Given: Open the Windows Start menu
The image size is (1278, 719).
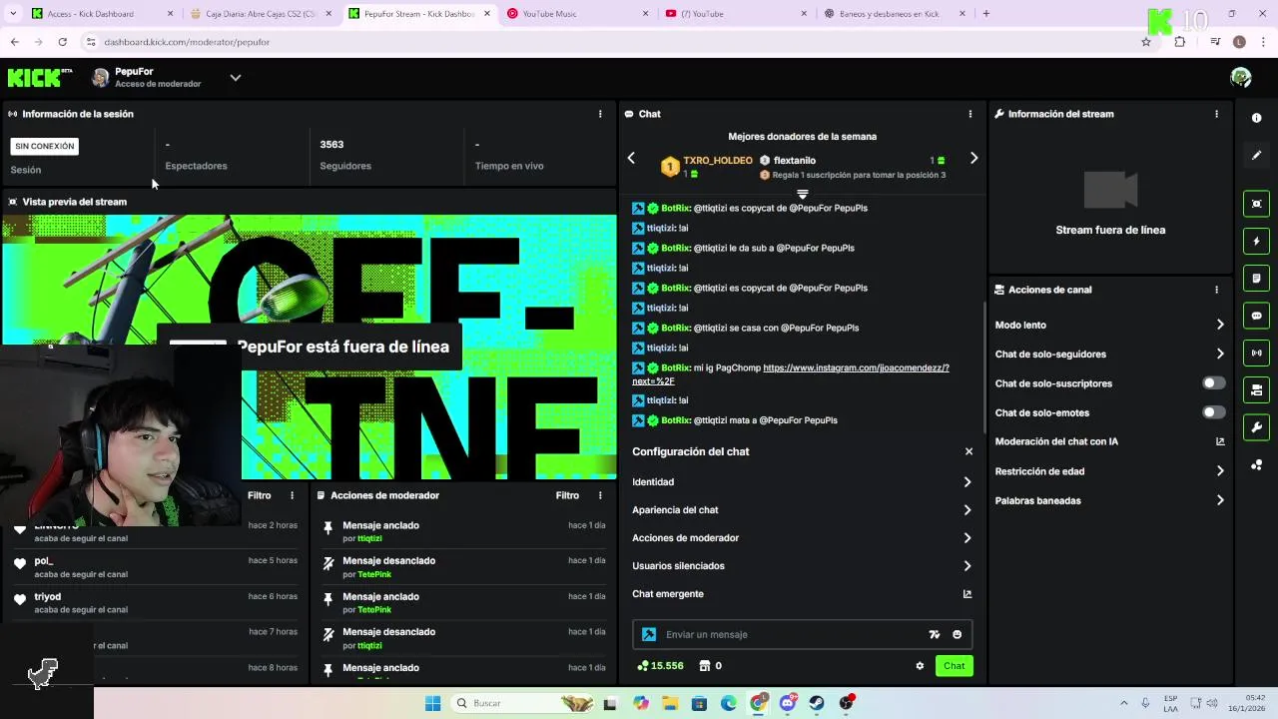Looking at the screenshot, I should (x=432, y=703).
